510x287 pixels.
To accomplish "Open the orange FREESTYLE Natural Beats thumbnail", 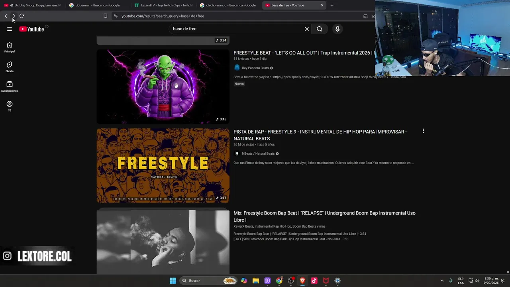I will click(163, 165).
